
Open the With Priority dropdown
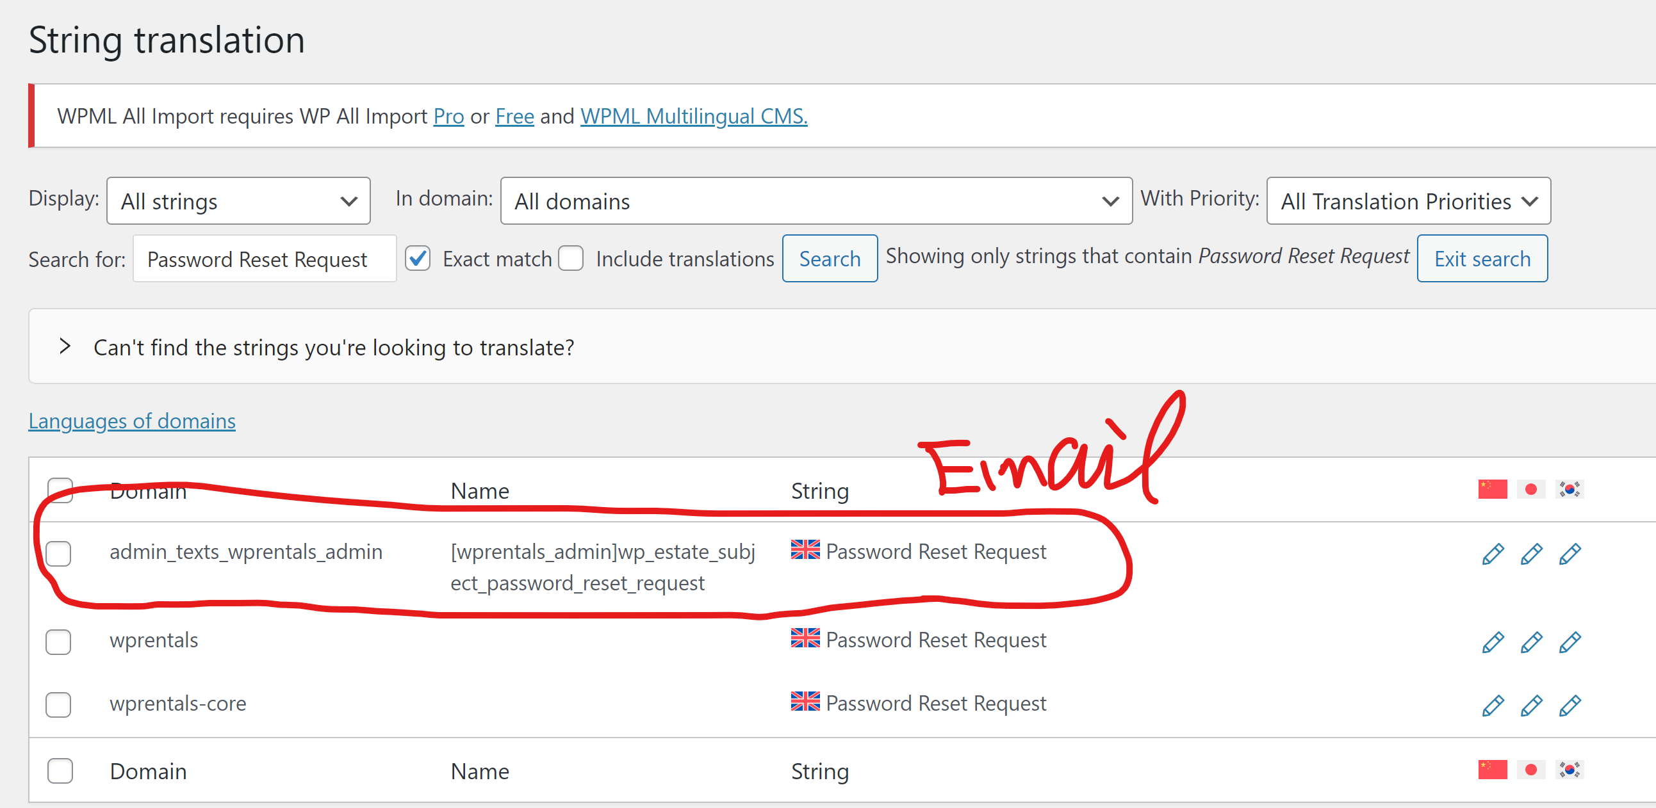[1408, 201]
